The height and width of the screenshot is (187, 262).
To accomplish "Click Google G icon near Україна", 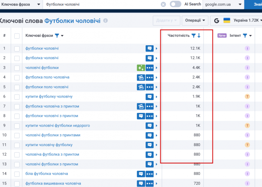I will pos(217,20).
